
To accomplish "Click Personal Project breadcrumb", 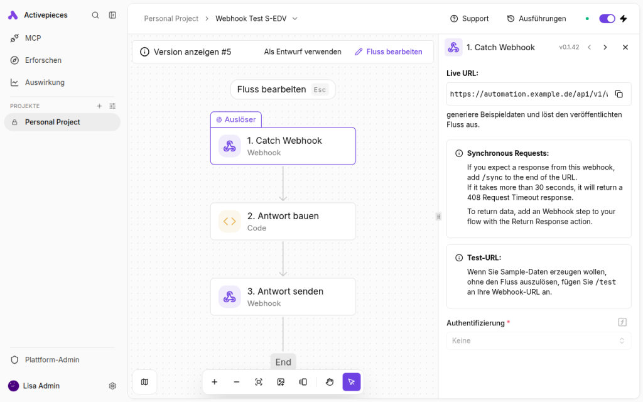I will [171, 18].
